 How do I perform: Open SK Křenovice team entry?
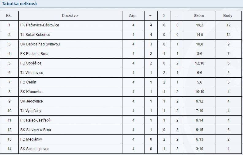[x=31, y=91]
